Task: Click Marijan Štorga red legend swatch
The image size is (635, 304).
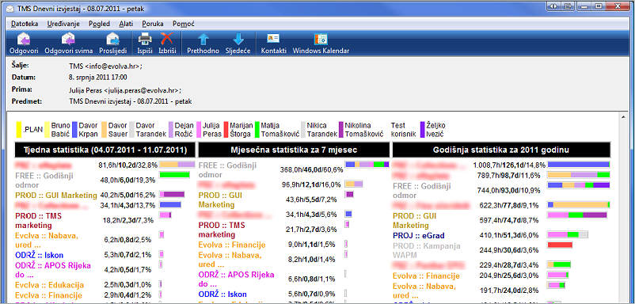Action: point(226,130)
